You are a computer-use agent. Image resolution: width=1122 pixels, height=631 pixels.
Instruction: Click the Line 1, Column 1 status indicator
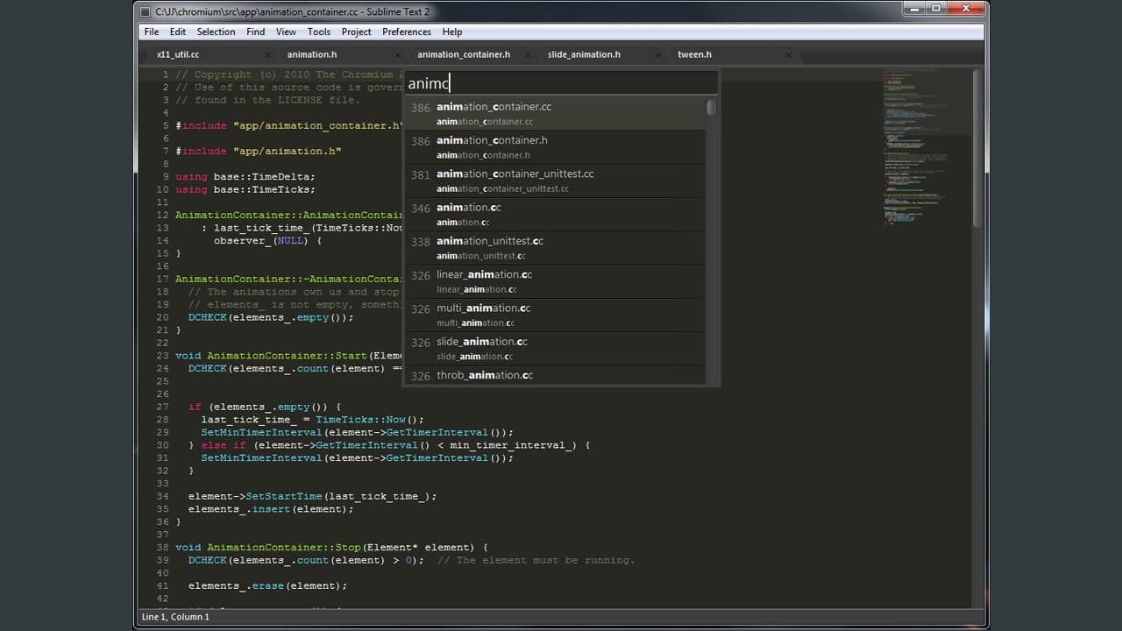[x=174, y=617]
